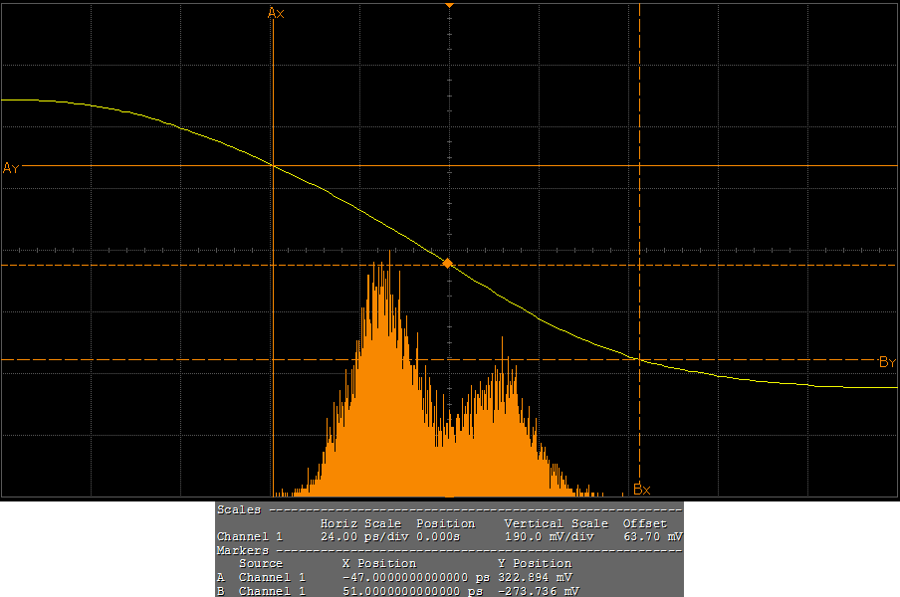The image size is (900, 597).
Task: Click the tallest peak of the orange histogram
Action: pos(388,257)
